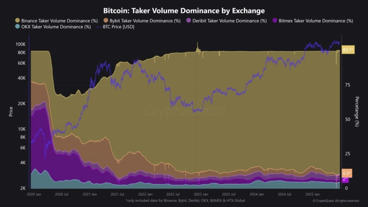368x207 pixels.
Task: Click the 100K price axis label
Action: tap(20, 44)
